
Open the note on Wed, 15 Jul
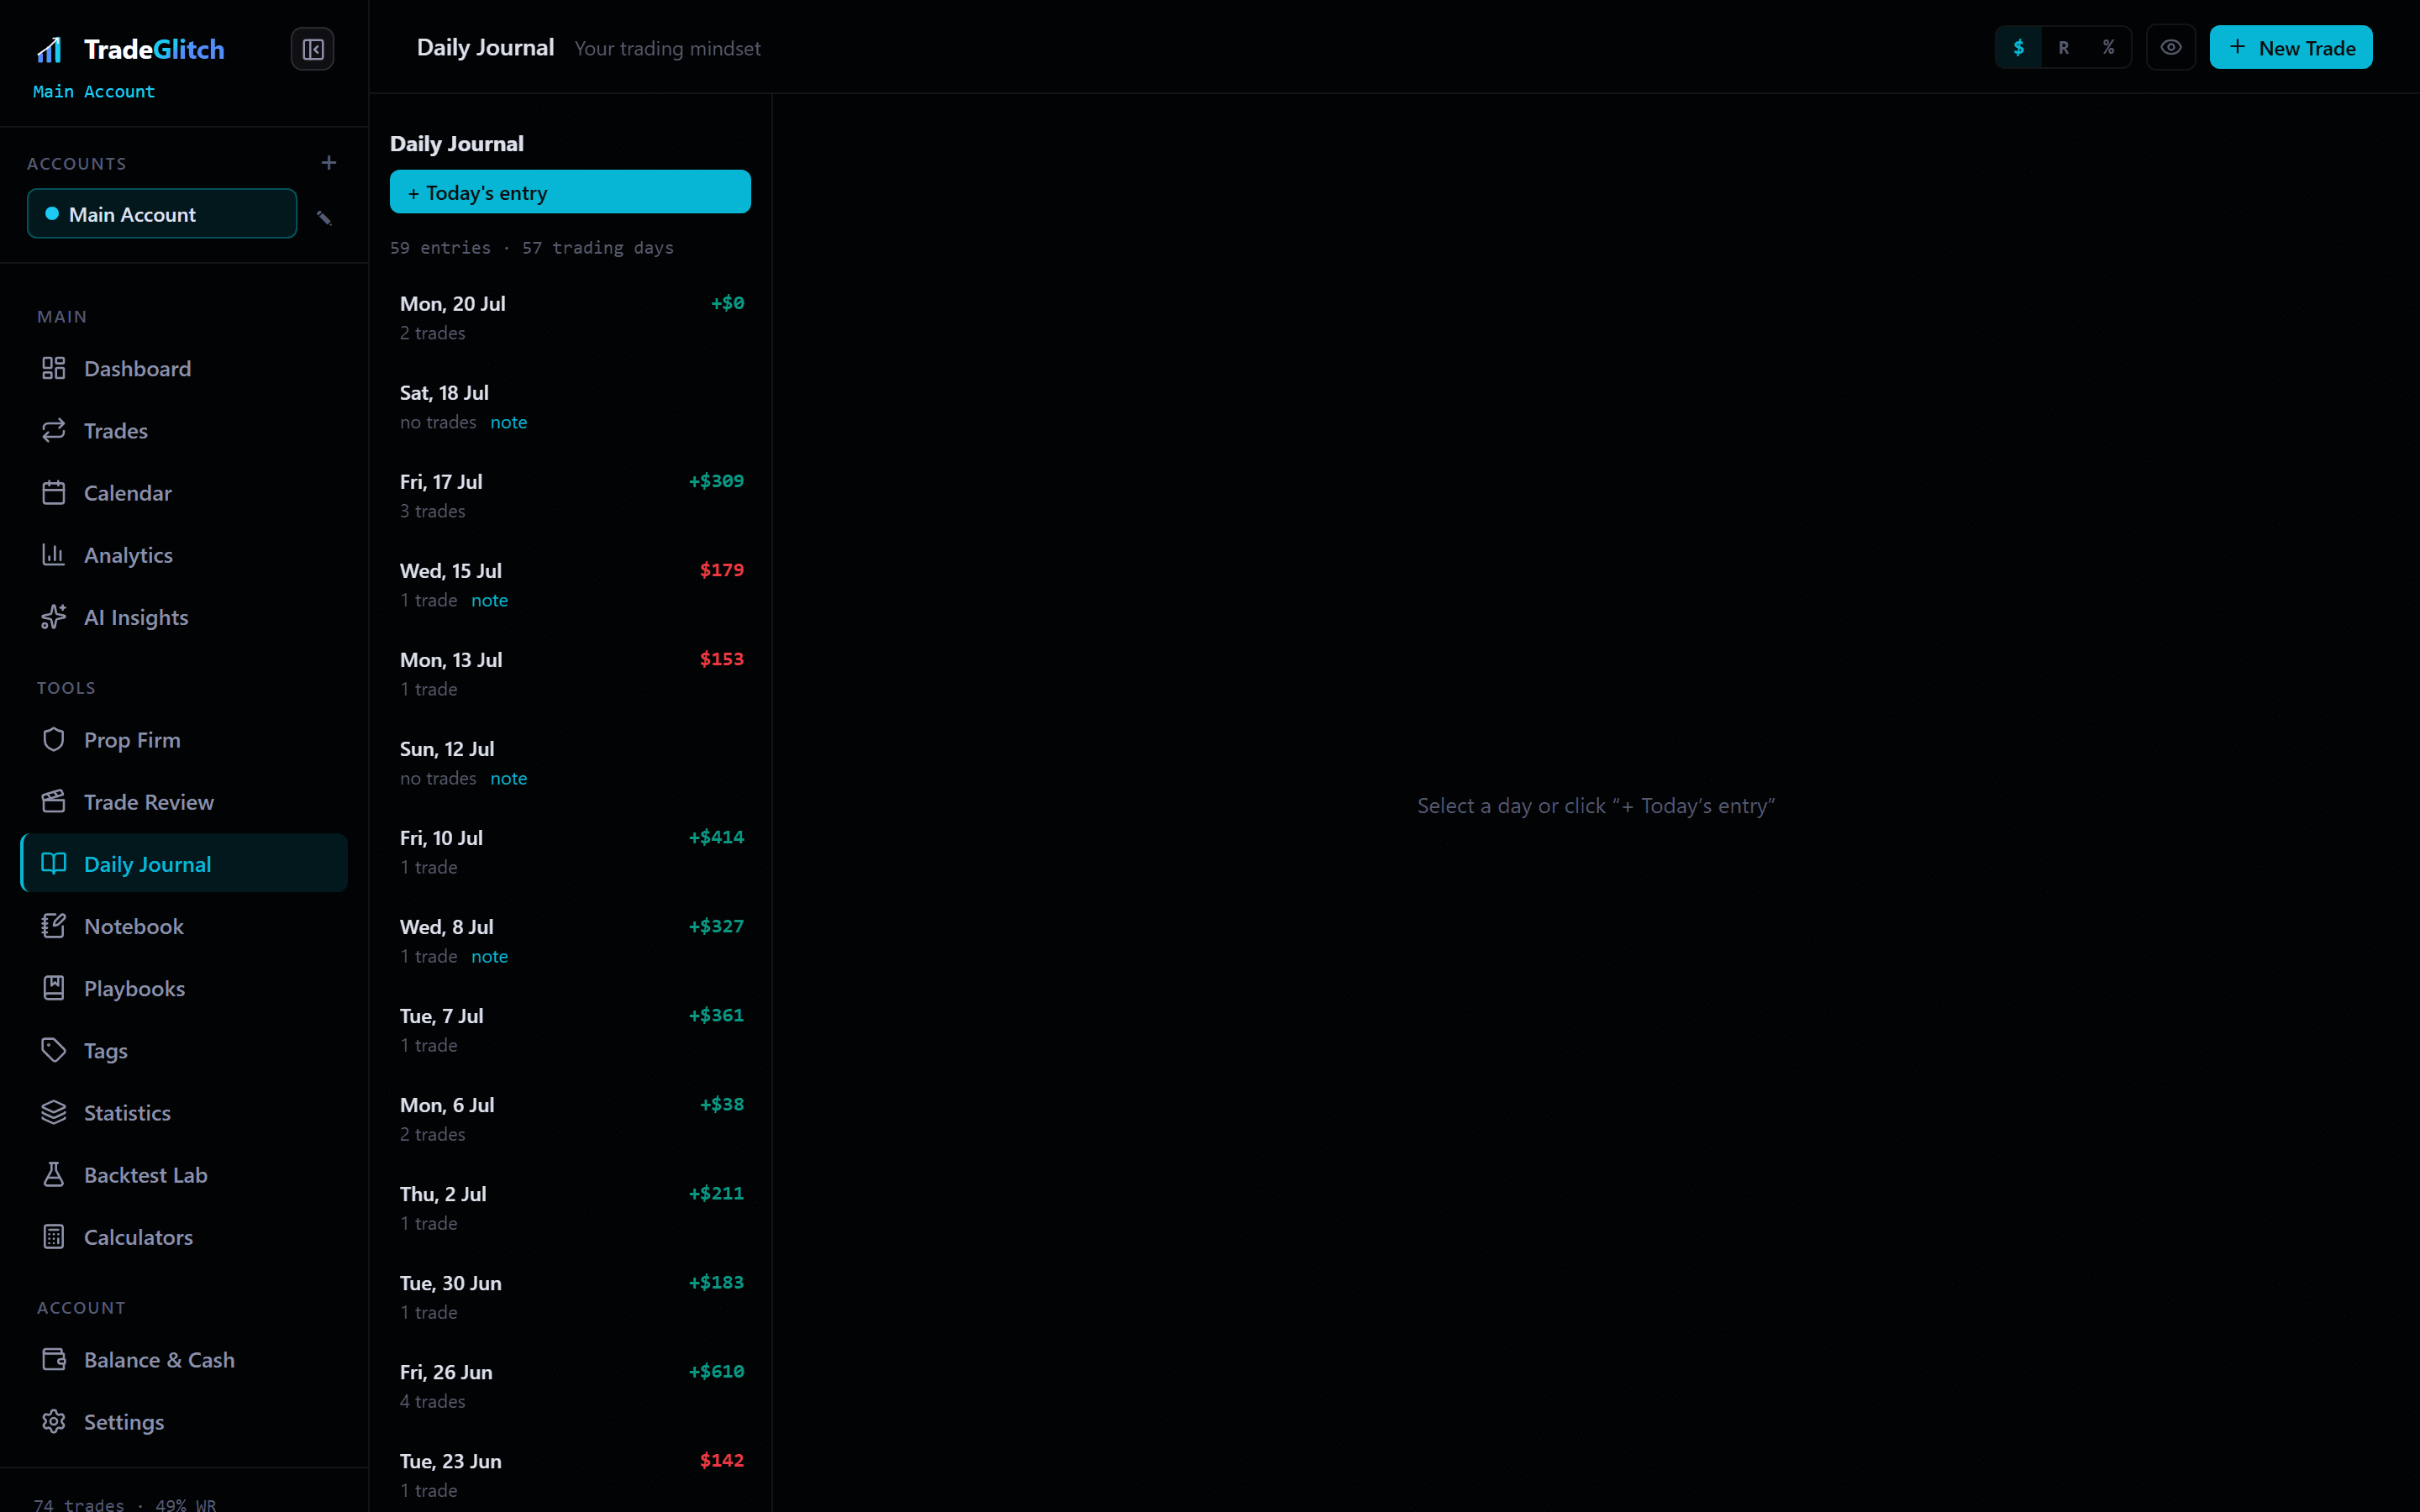point(489,600)
